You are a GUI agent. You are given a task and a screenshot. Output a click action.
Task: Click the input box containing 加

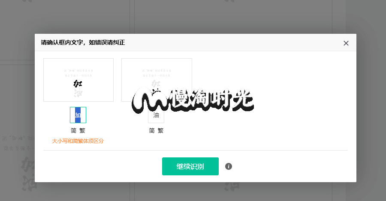78,115
